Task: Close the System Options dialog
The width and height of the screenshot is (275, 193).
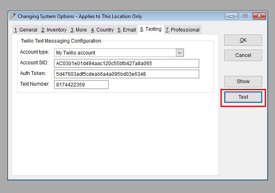Action: click(x=259, y=16)
